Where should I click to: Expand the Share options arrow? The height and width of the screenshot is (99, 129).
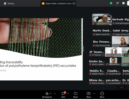94,94
